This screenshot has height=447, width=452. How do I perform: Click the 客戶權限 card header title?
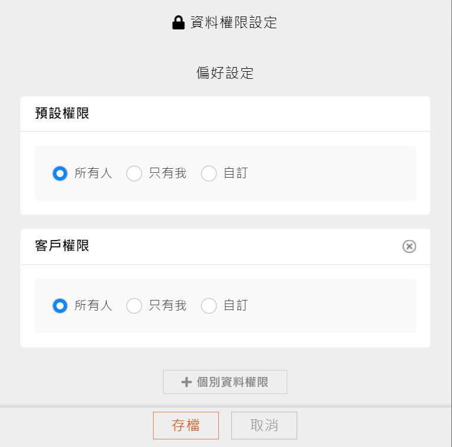tap(62, 246)
